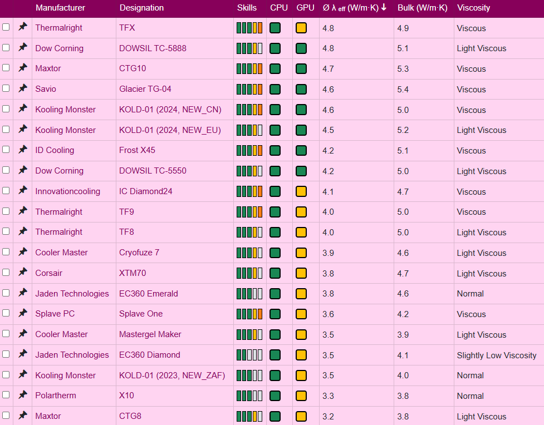Open the Polartherm manufacturer link
This screenshot has width=544, height=425.
click(x=56, y=396)
